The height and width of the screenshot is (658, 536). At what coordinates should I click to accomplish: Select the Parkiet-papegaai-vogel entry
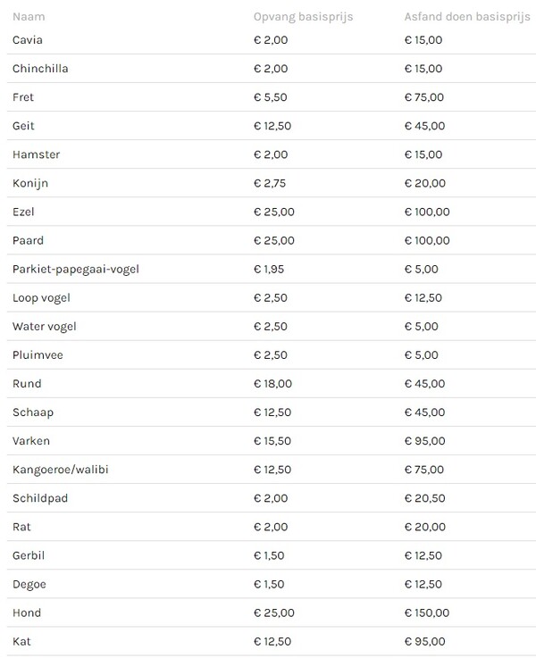click(x=76, y=270)
